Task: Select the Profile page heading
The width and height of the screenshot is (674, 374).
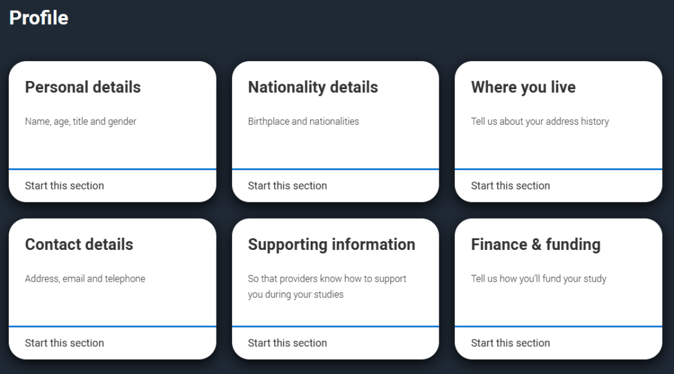Action: pyautogui.click(x=39, y=17)
